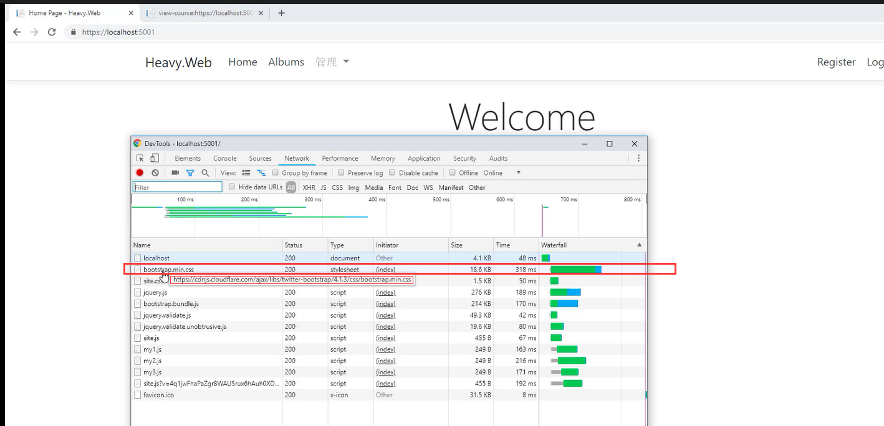
Task: Click the favicon.ico row file icon
Action: pyautogui.click(x=138, y=395)
